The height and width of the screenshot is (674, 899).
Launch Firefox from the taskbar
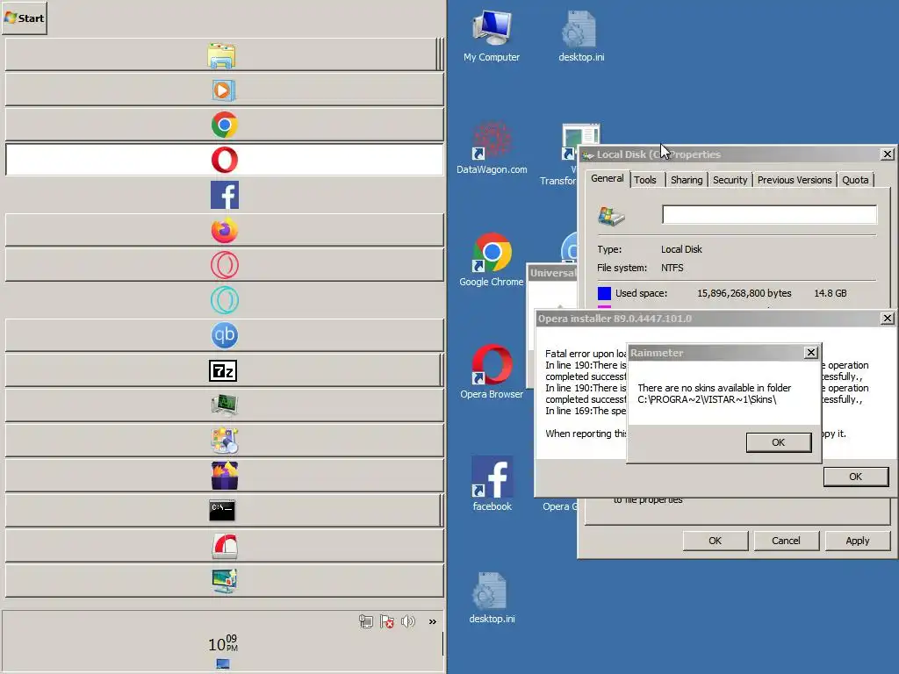pos(224,231)
